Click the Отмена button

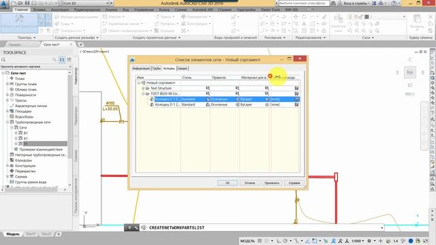(250, 183)
